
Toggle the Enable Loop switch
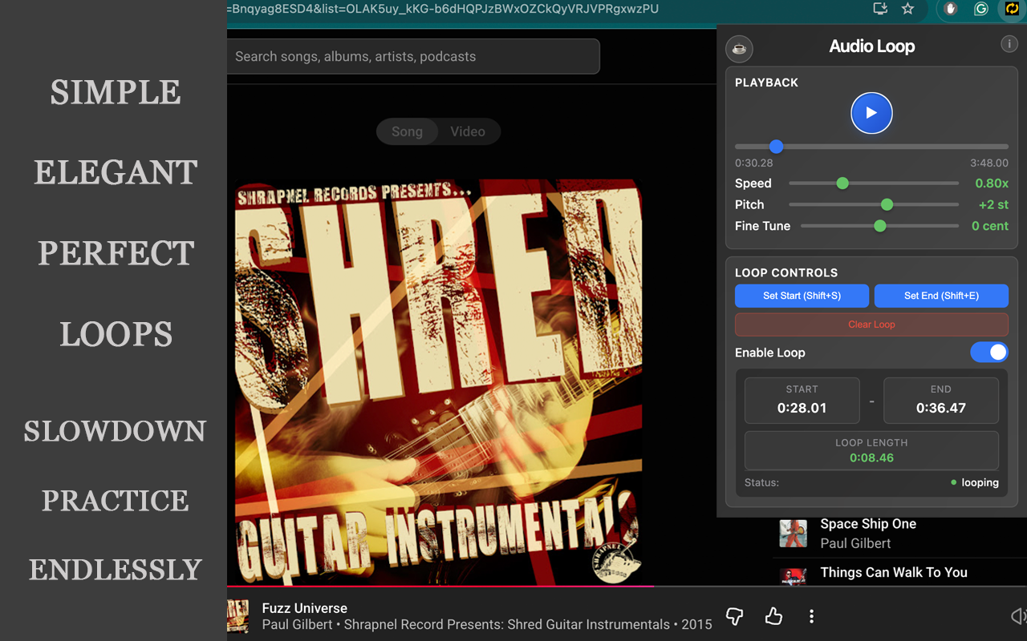tap(989, 352)
